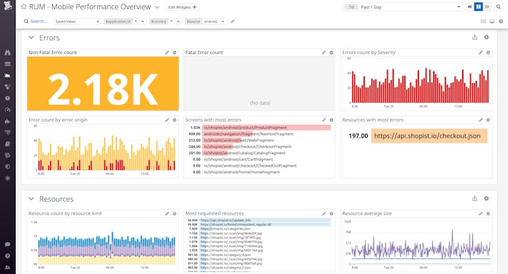Pause live dashboard updates
This screenshot has height=274, width=508.
pyautogui.click(x=478, y=7)
